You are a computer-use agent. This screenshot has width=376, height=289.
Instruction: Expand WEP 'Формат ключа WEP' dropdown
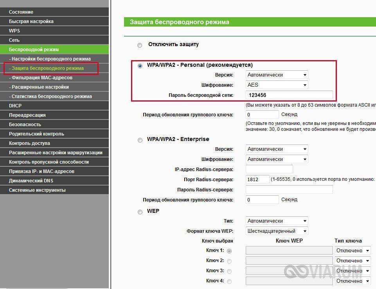point(277,231)
